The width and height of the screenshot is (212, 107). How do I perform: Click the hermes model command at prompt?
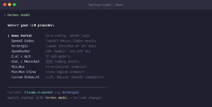pyautogui.click(x=19, y=15)
